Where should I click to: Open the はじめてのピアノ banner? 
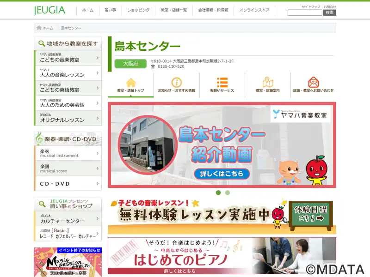[x=222, y=256]
